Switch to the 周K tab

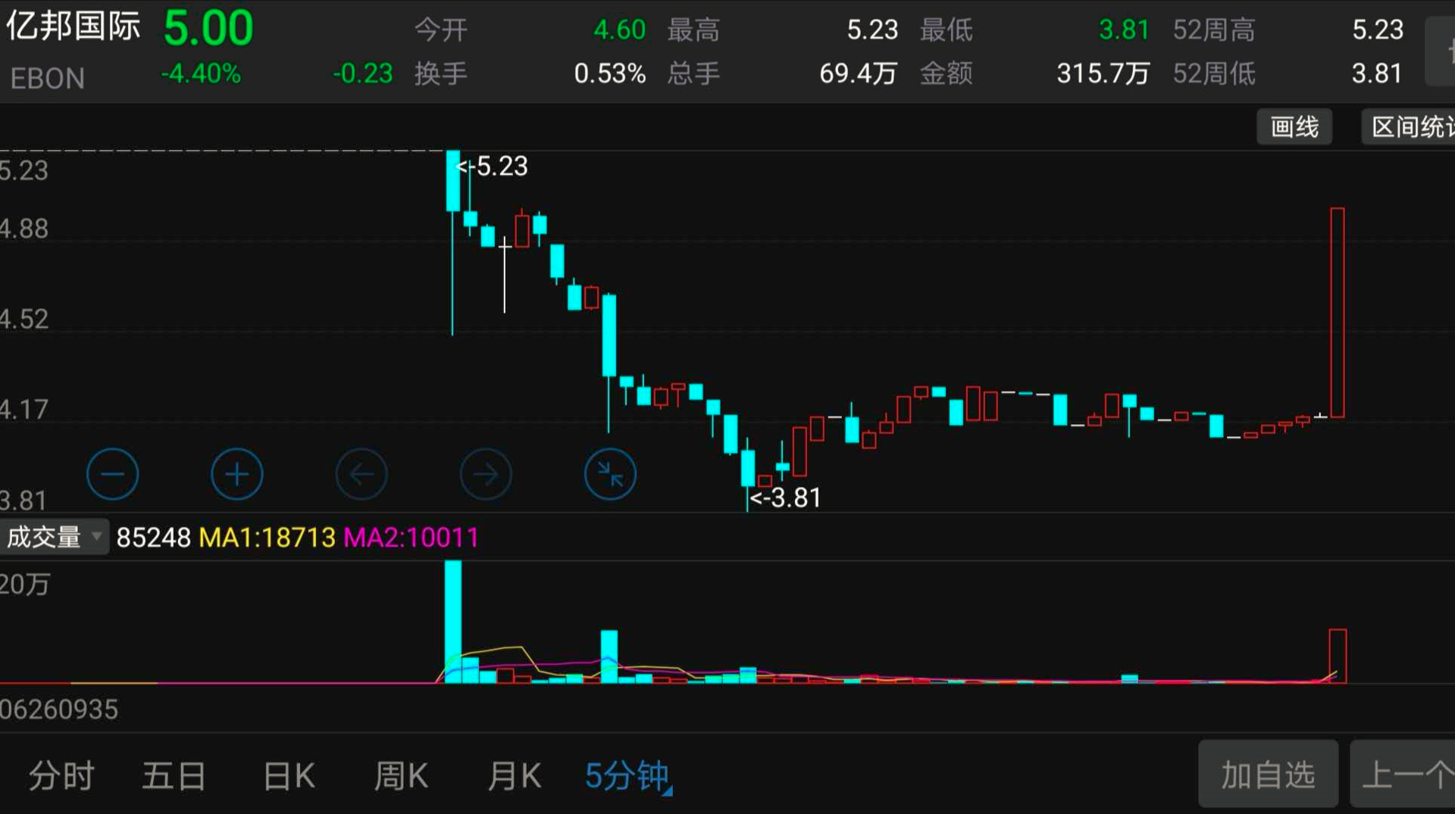401,776
